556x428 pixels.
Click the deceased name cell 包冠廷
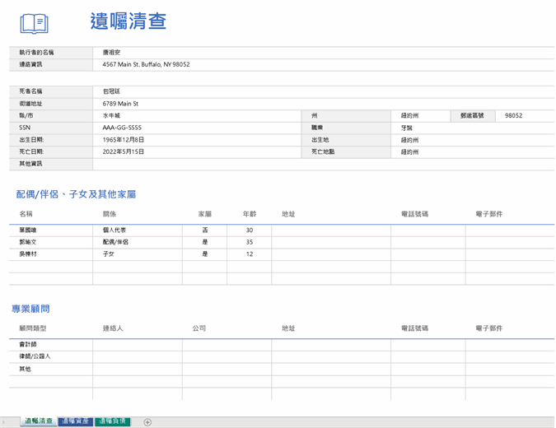tap(110, 91)
